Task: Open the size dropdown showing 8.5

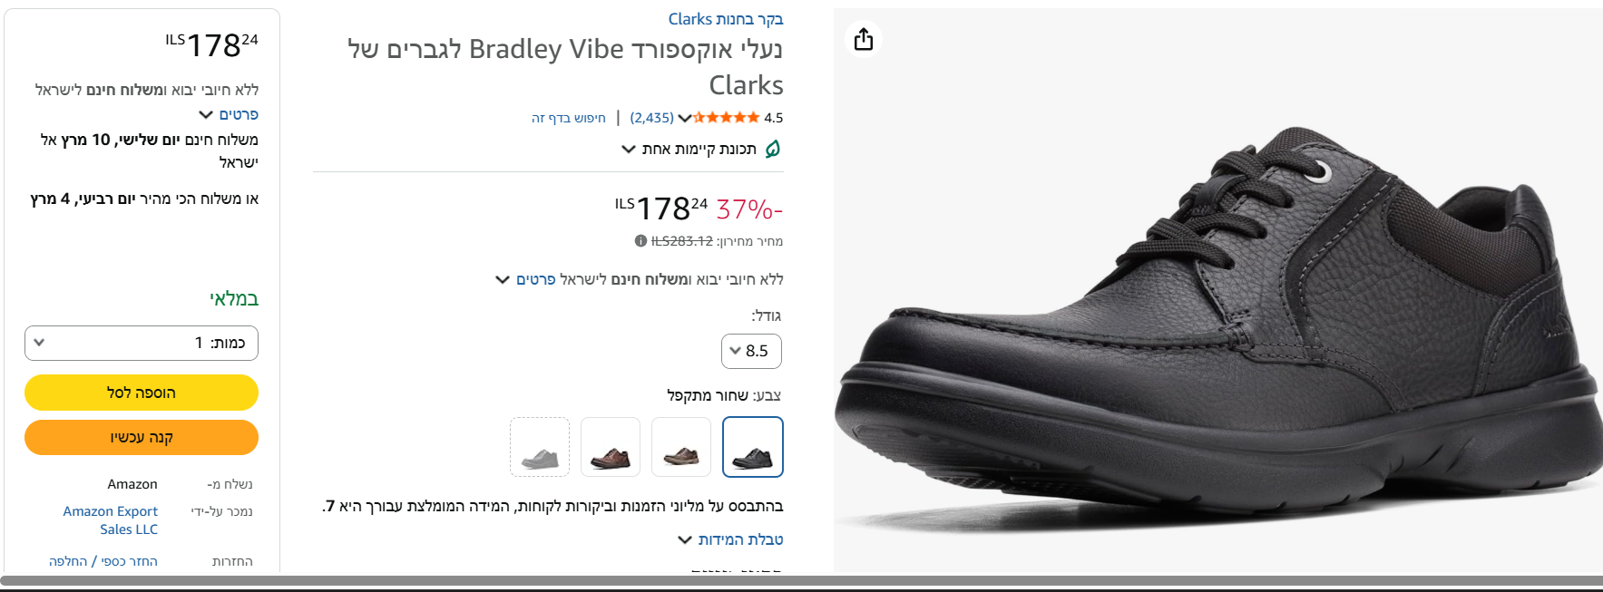Action: (751, 351)
